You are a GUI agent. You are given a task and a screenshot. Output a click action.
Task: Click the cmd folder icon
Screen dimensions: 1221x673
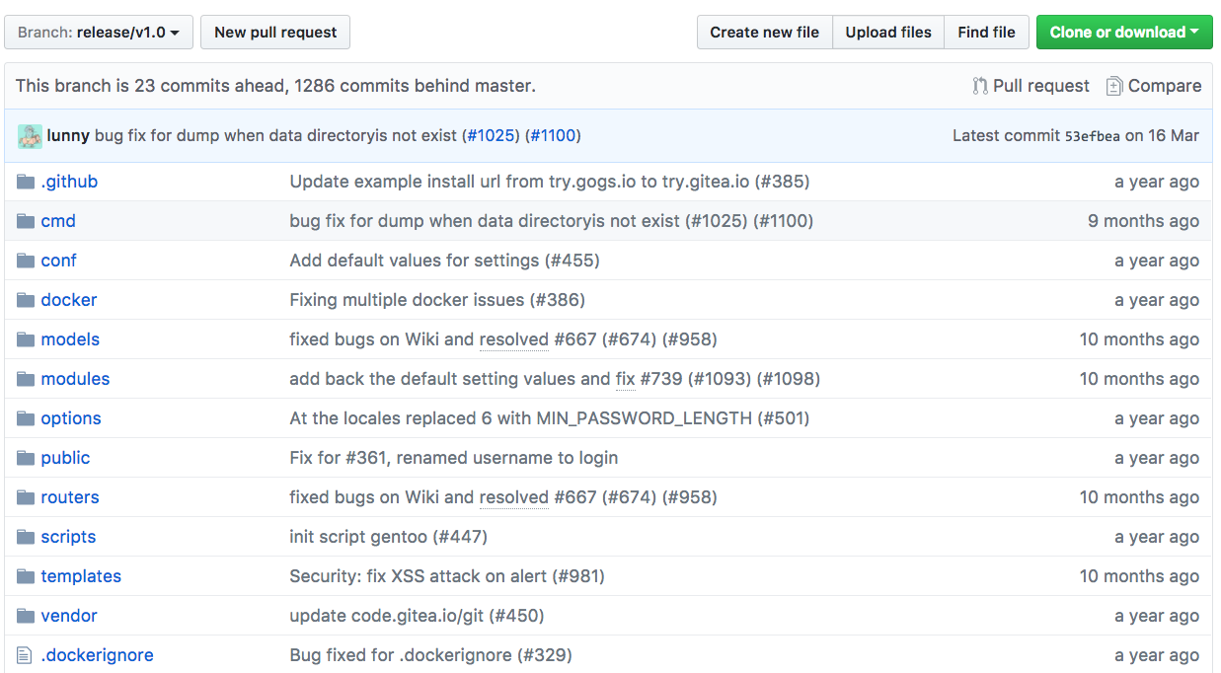pyautogui.click(x=26, y=221)
